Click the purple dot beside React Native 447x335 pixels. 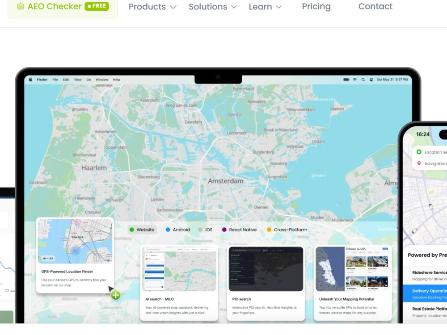pos(224,230)
